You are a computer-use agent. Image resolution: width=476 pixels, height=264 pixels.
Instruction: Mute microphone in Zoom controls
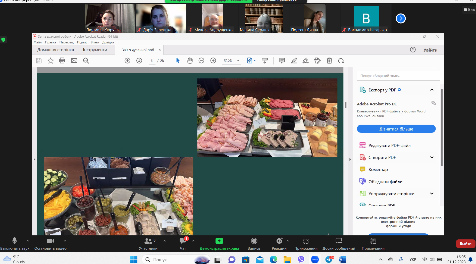(15, 243)
